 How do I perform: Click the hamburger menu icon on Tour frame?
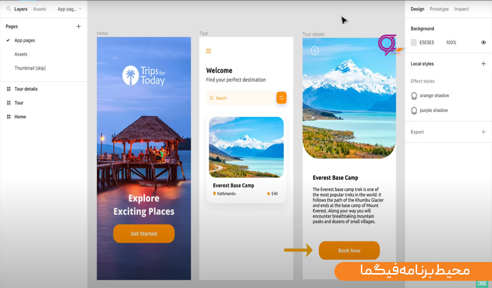[x=209, y=51]
